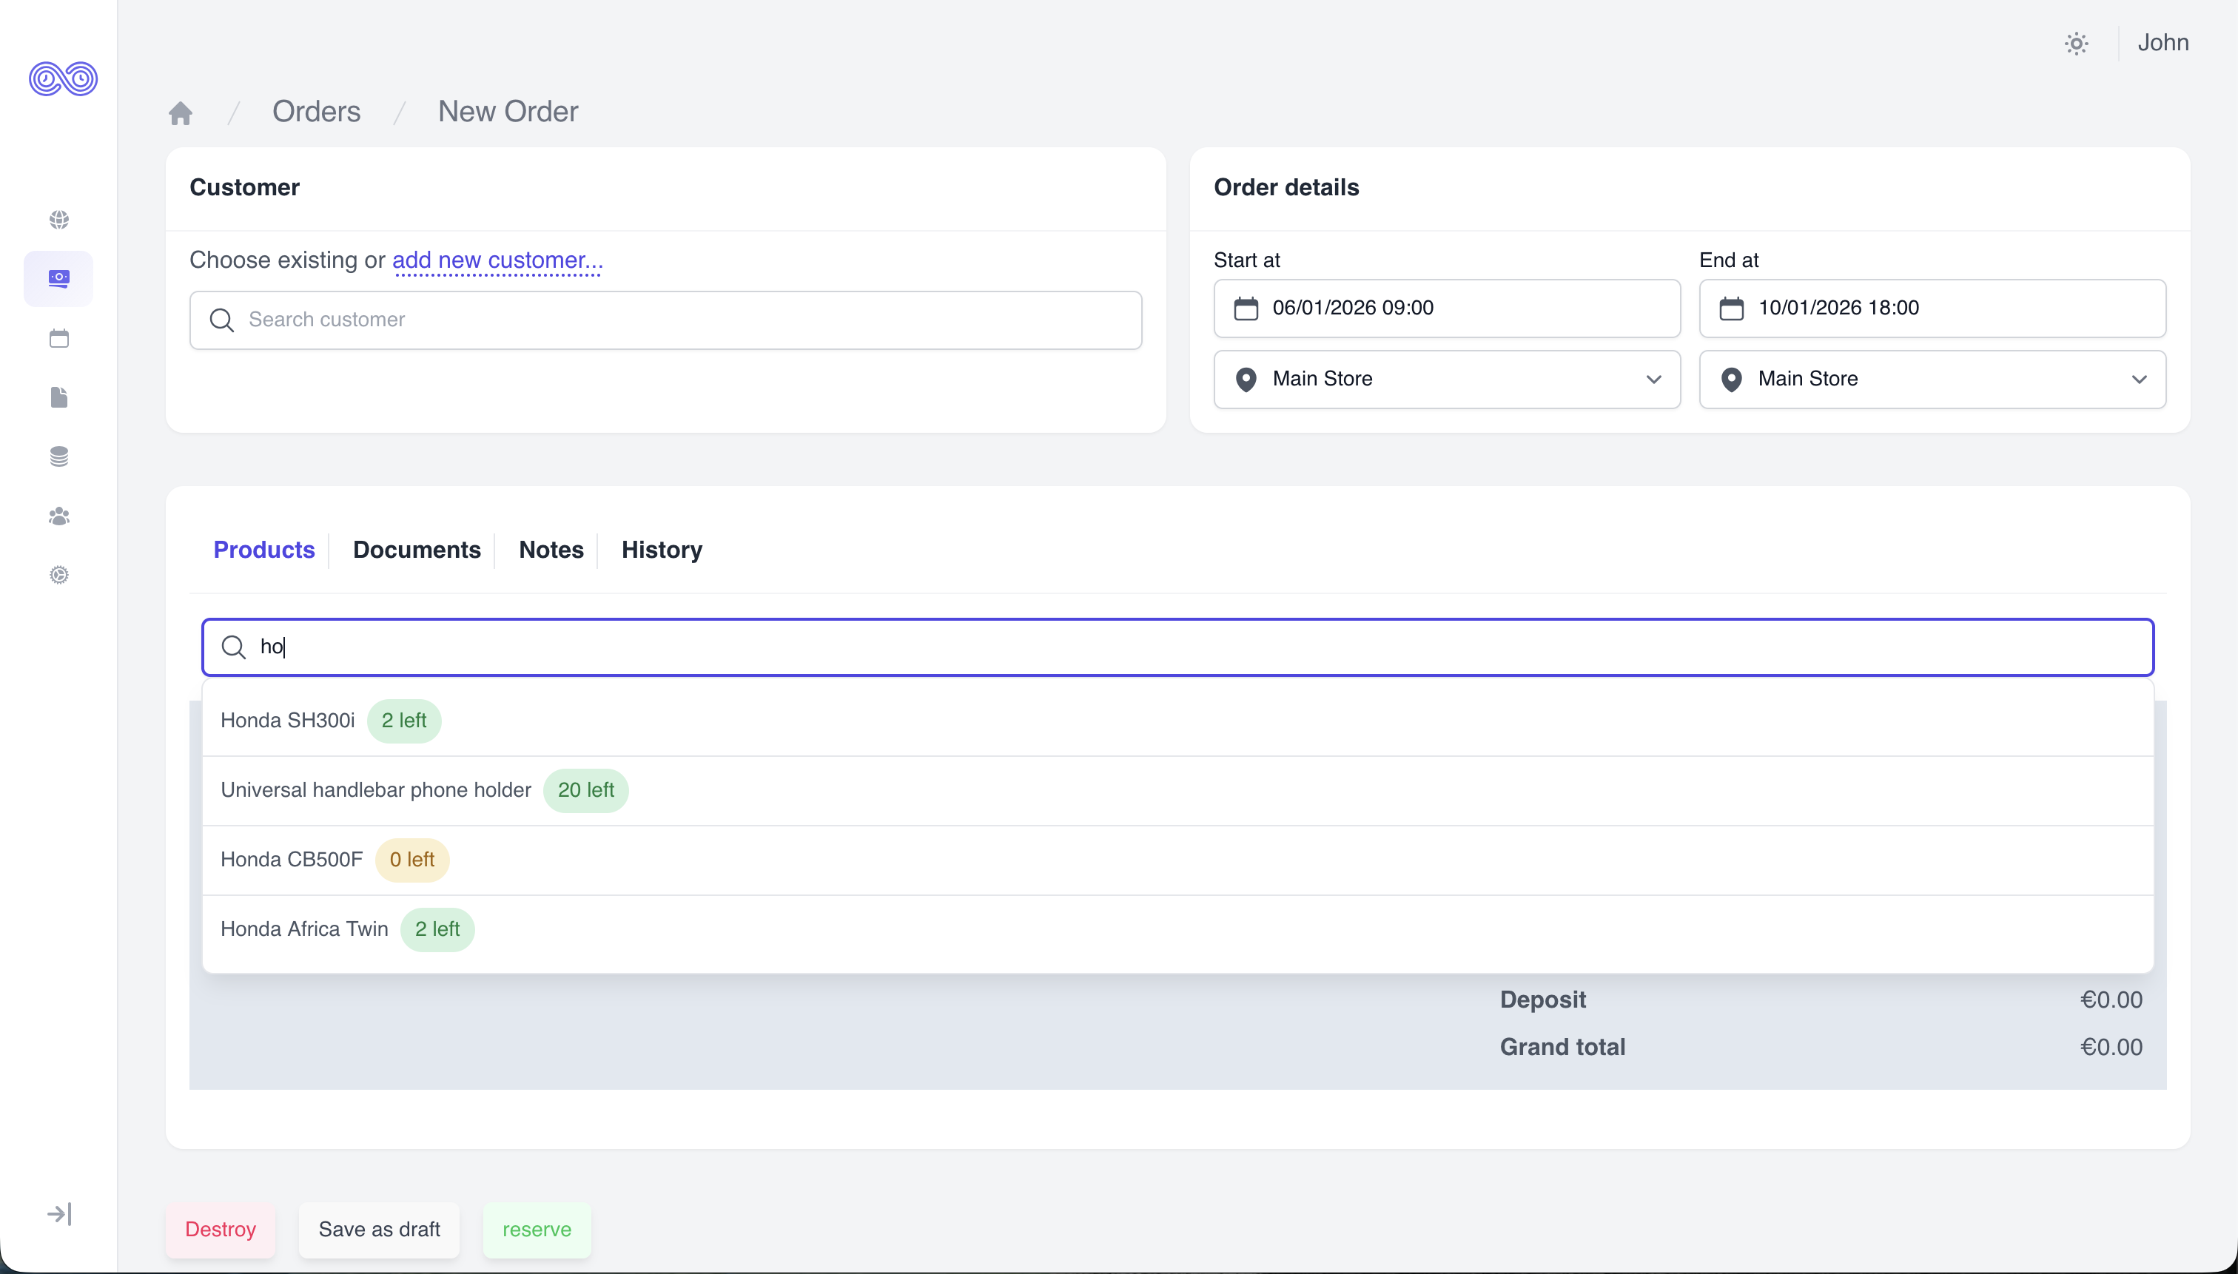Go to home via breadcrumb house icon
2238x1274 pixels.
(181, 113)
